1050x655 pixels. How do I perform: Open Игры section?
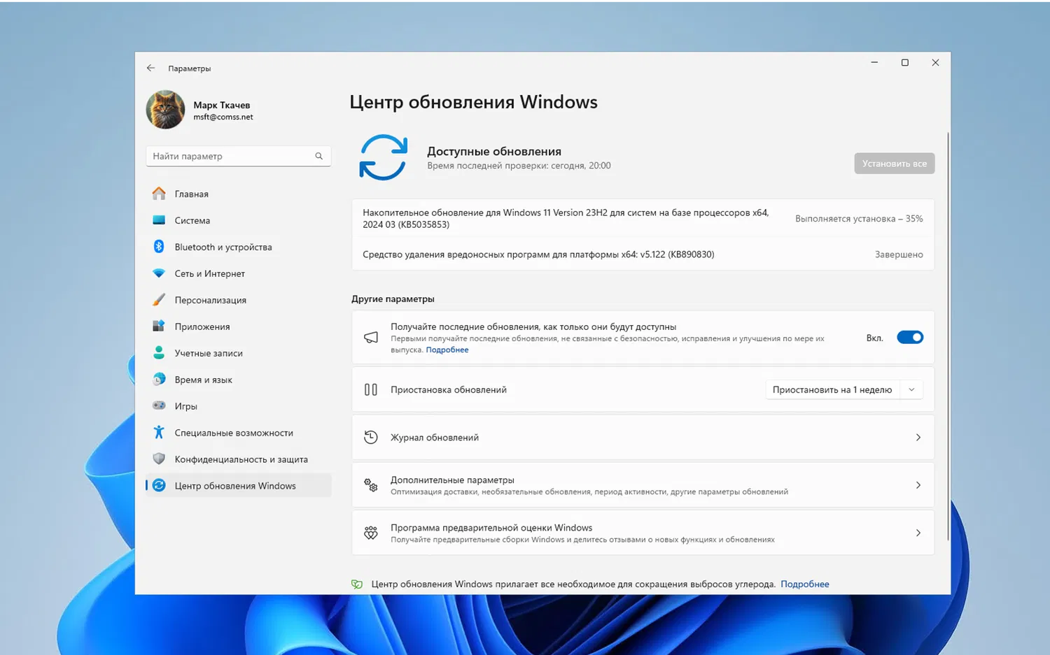point(238,406)
